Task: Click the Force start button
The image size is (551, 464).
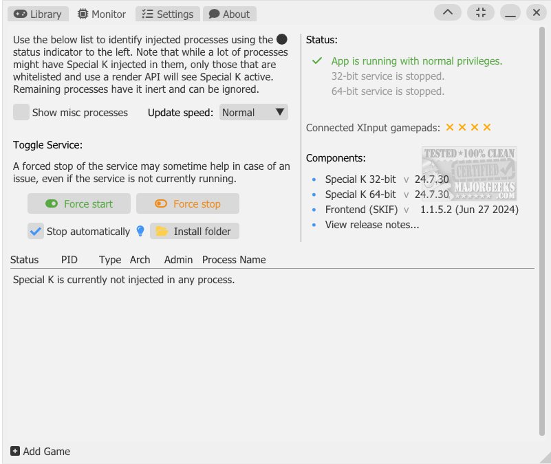Action: [79, 203]
